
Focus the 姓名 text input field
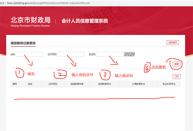point(29,54)
